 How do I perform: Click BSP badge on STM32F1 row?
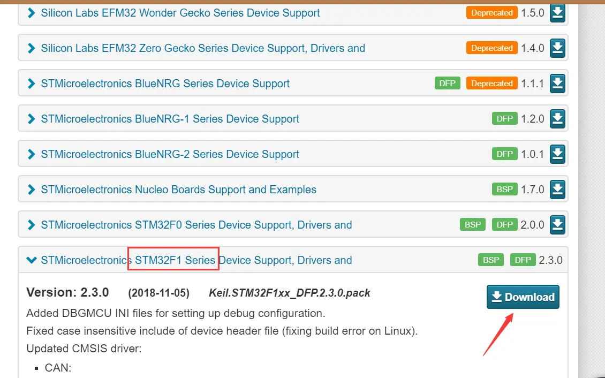tap(491, 260)
